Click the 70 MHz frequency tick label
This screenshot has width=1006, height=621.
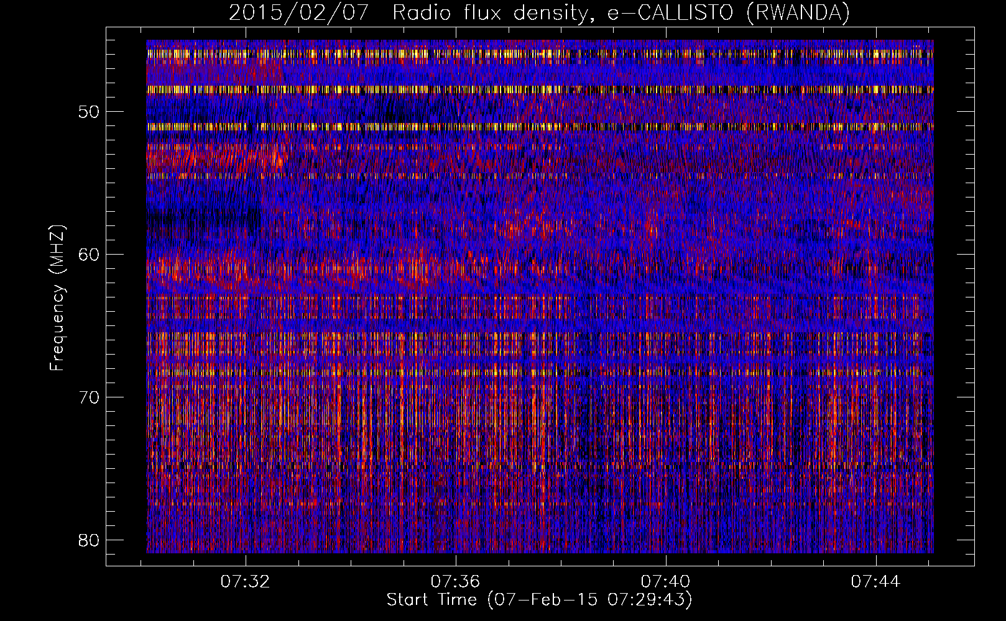coord(90,397)
